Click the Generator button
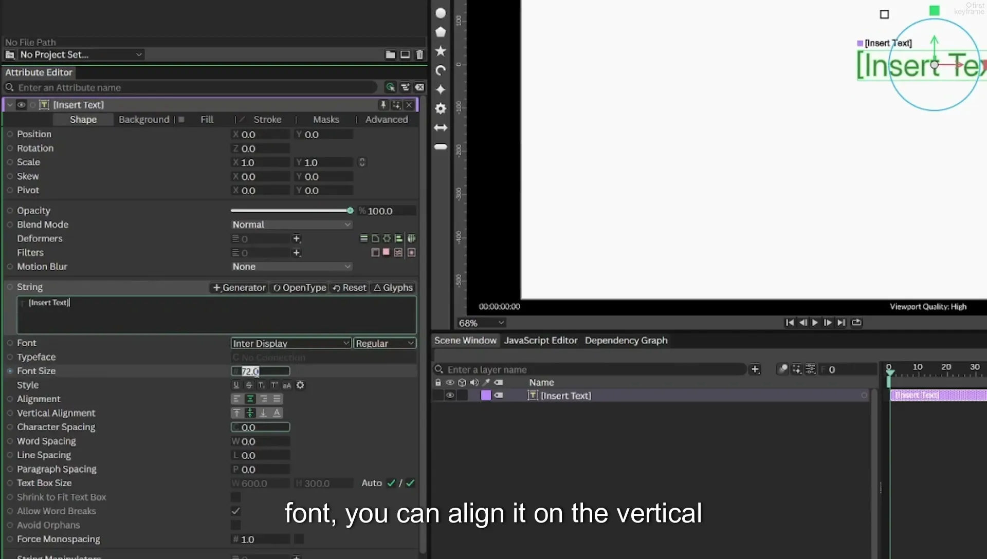Image resolution: width=987 pixels, height=559 pixels. point(239,288)
